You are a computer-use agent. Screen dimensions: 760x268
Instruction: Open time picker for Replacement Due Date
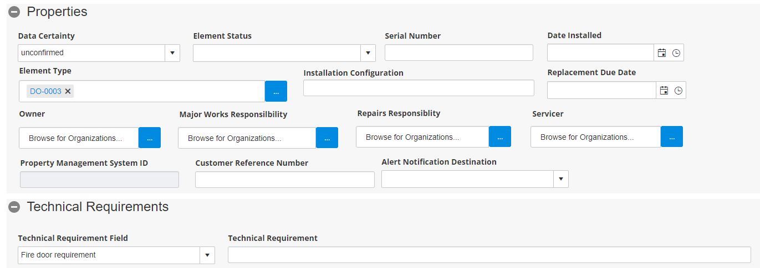[678, 91]
